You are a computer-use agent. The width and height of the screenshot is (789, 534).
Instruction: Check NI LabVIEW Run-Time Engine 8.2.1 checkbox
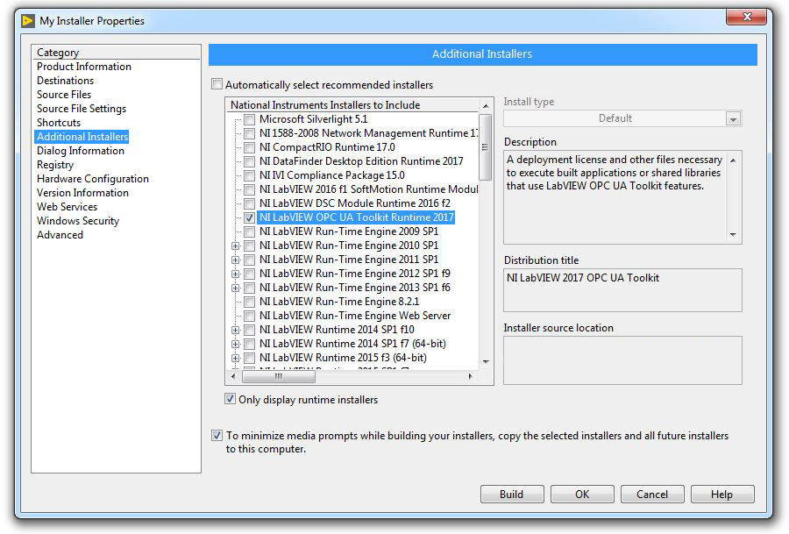pos(250,302)
